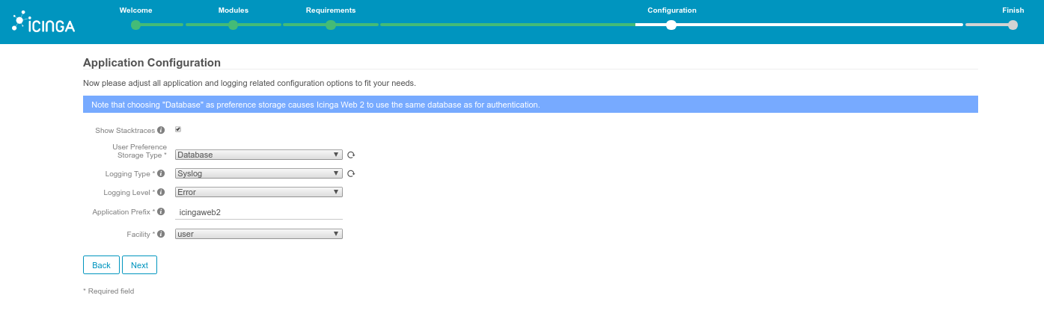Open the User Preference Storage Type dropdown
The height and width of the screenshot is (319, 1044).
[258, 155]
